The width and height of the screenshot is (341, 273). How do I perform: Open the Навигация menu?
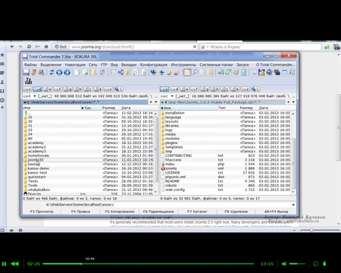pos(75,64)
